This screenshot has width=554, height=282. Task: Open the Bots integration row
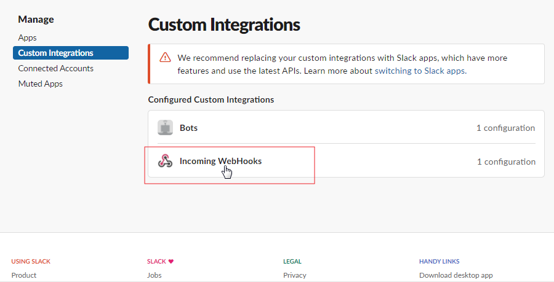346,128
